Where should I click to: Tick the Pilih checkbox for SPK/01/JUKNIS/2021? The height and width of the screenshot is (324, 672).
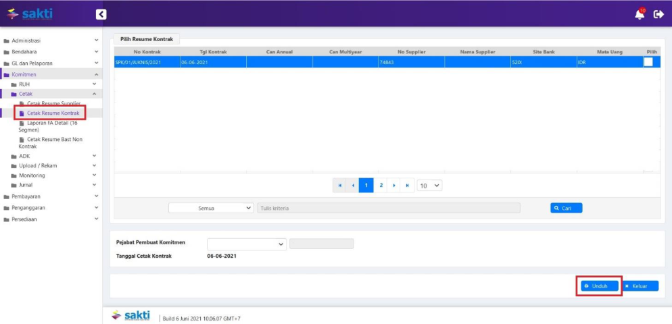(648, 62)
